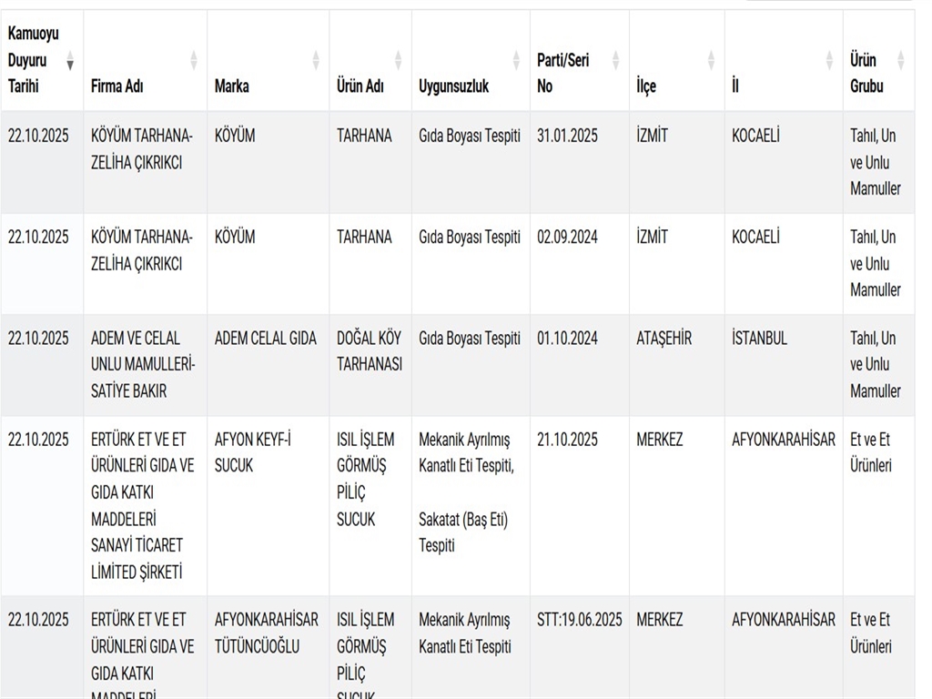This screenshot has height=699, width=932.
Task: Click the Firma Adı sort icon
Action: (193, 61)
